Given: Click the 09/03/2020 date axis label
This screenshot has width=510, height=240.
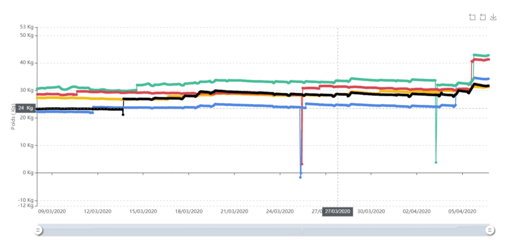Looking at the screenshot, I should click(52, 212).
